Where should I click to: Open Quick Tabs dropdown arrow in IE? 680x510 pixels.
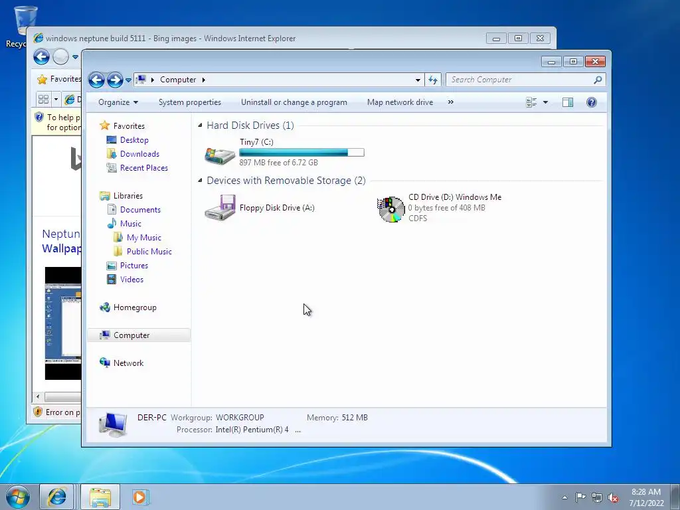pyautogui.click(x=56, y=100)
